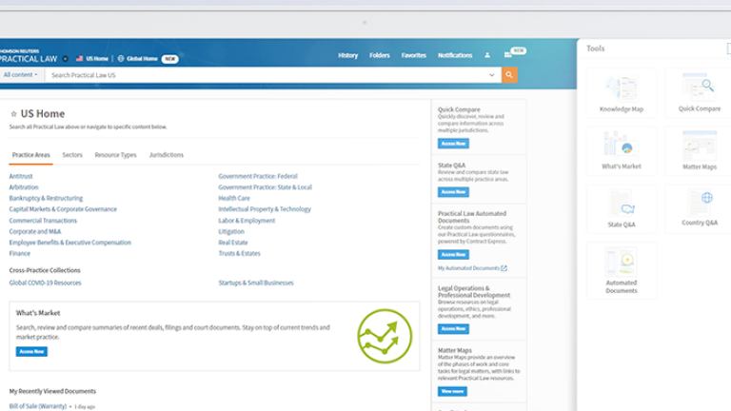Open the Finance practice area
The height and width of the screenshot is (411, 731).
click(20, 253)
